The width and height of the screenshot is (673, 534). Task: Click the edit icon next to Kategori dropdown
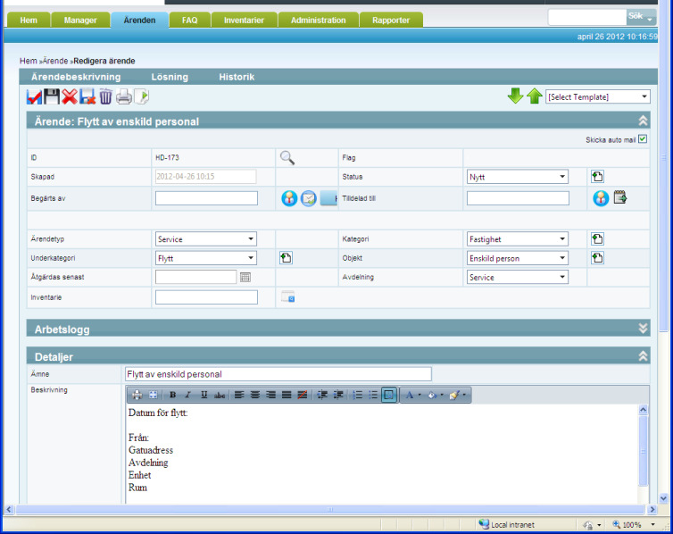coord(597,239)
